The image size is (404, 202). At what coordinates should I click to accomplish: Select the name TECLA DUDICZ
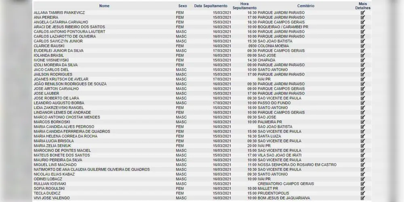[47, 194]
